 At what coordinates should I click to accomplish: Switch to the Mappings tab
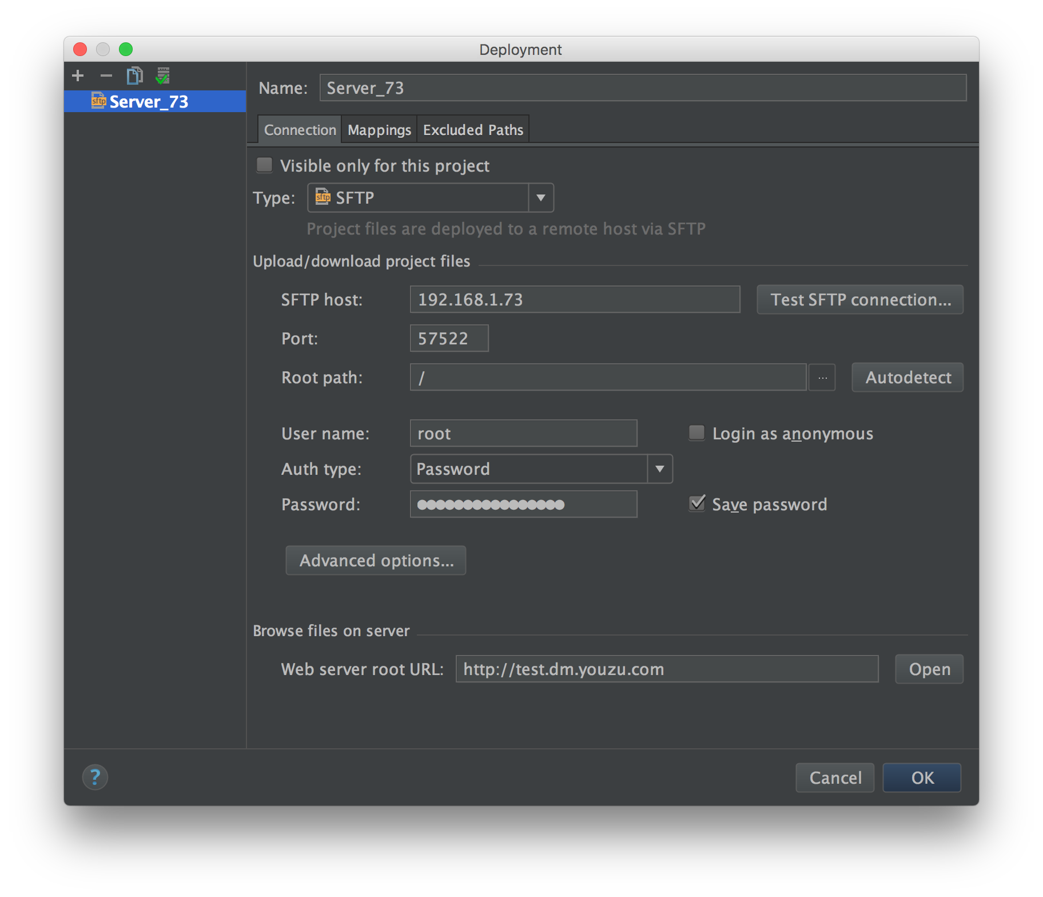pos(379,130)
